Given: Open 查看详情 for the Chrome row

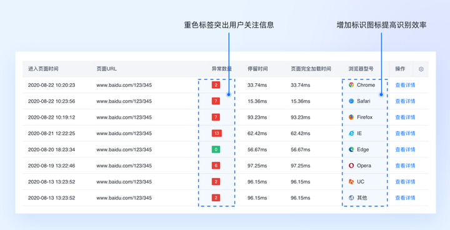Looking at the screenshot, I should (x=405, y=85).
